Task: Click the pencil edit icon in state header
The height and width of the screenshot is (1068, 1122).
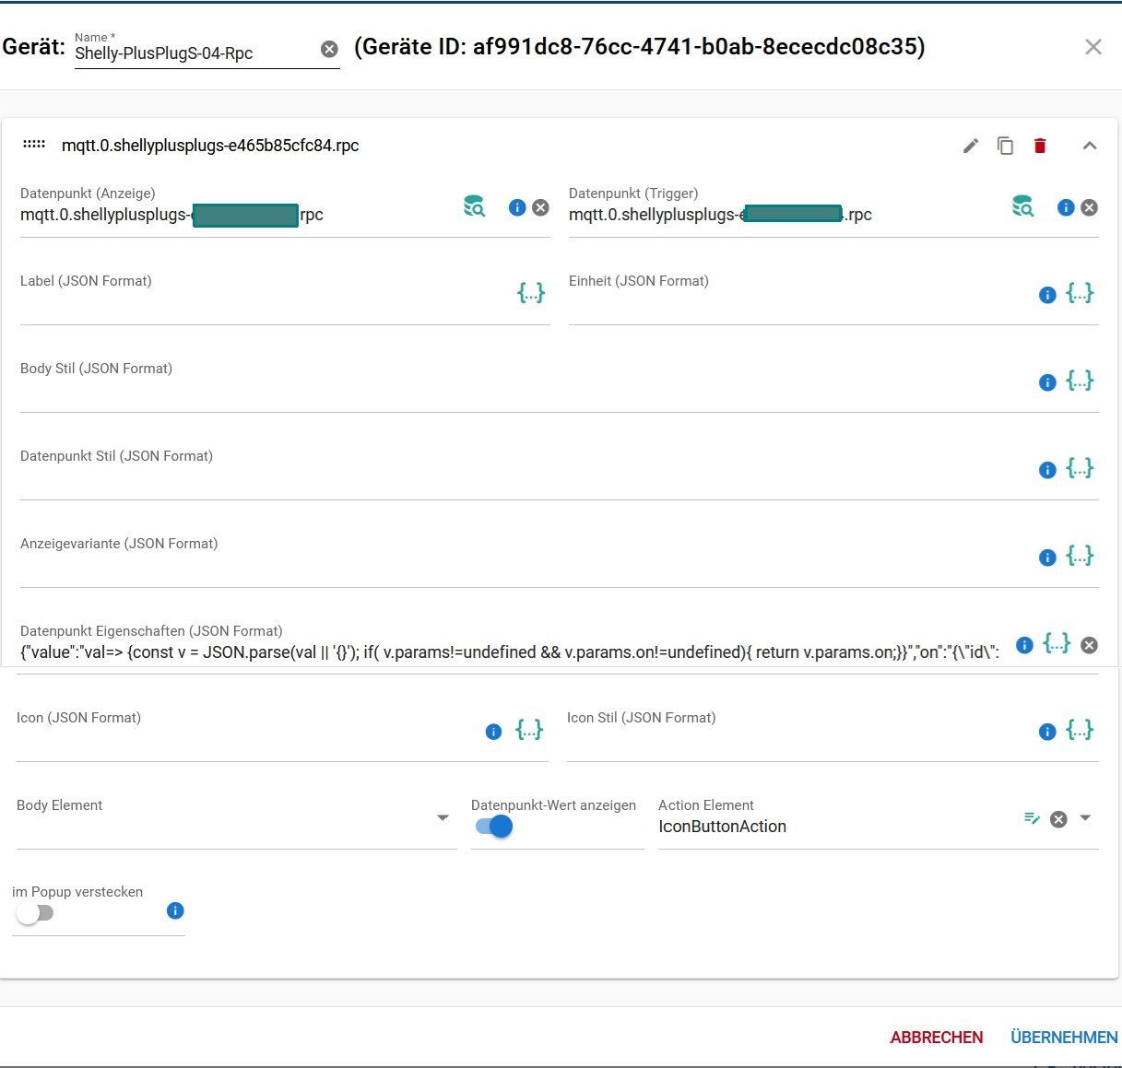Action: [x=971, y=146]
